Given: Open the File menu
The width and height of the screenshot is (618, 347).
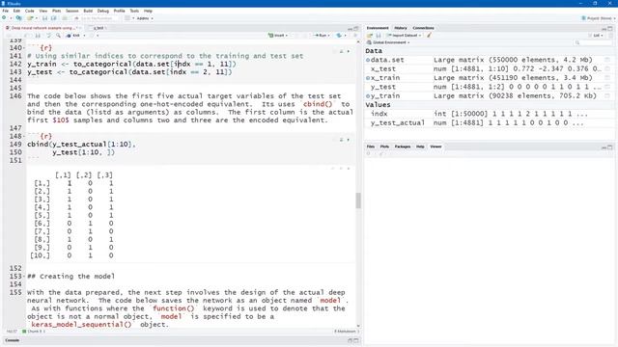Looking at the screenshot, I should tap(5, 11).
